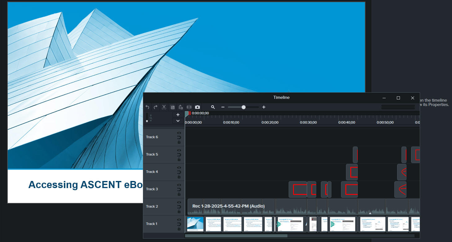Select the Track 4 label
Viewport: 452px width, 242px height.
152,172
